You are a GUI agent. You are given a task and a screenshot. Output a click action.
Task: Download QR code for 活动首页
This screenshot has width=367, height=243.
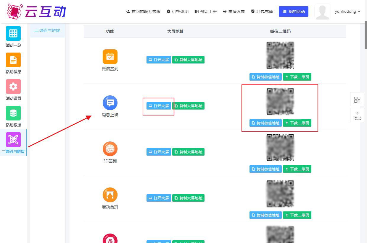tap(297, 215)
